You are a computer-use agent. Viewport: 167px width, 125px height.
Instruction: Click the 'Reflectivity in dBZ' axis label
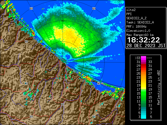pos(158,87)
